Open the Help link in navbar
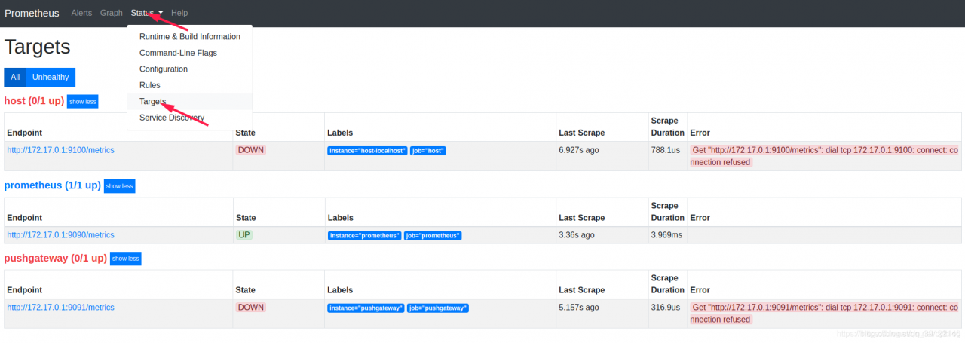This screenshot has width=965, height=343. pos(179,13)
